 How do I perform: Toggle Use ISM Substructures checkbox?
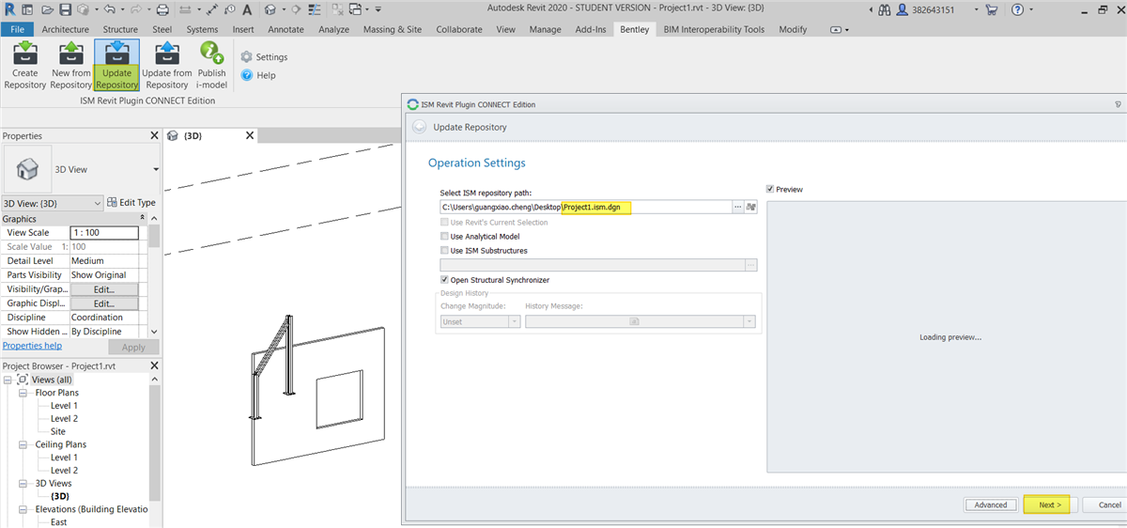(x=445, y=251)
